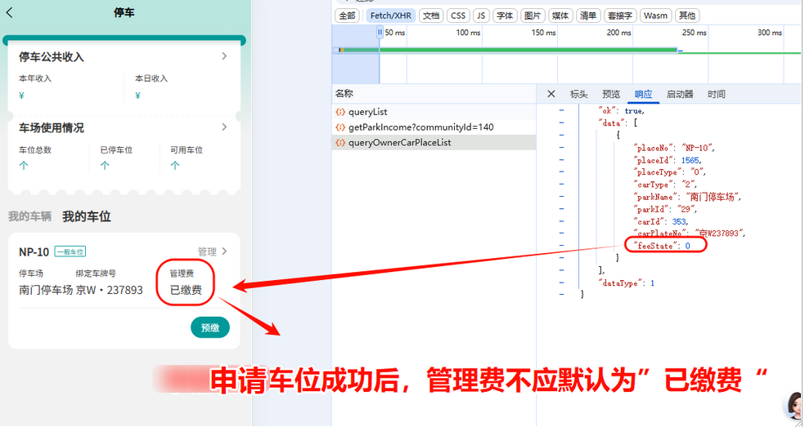Screen dimensions: 805x427
Task: Expand 车场使用情况 with its chevron
Action: coord(224,127)
